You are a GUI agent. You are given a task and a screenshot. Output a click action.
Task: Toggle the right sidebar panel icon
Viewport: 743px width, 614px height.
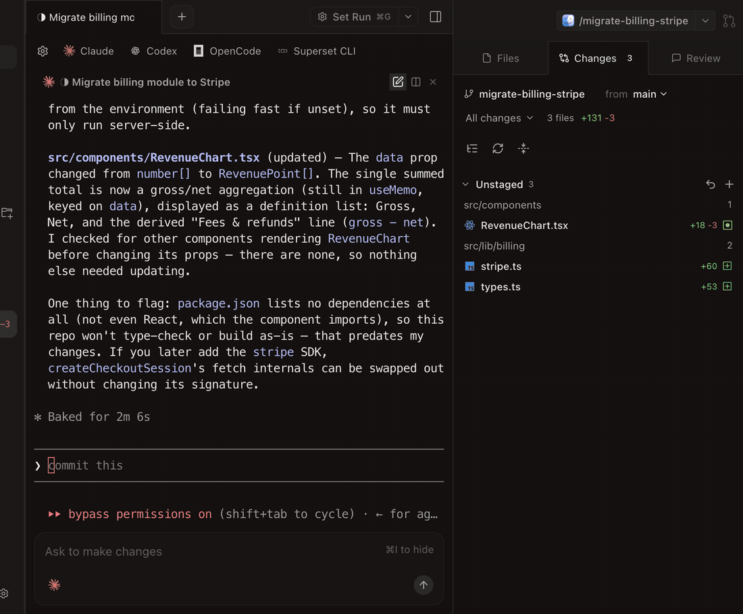coord(436,17)
